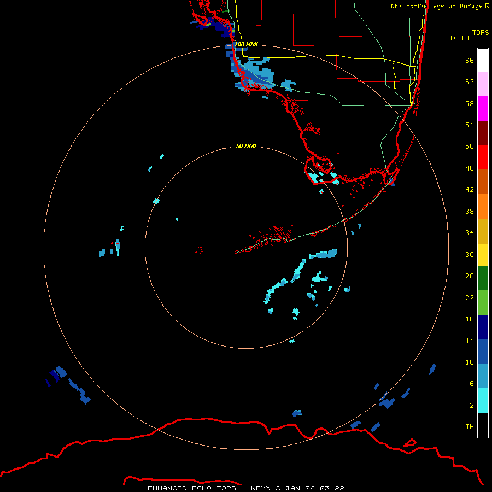Click the cyan legend swatch
The height and width of the screenshot is (492, 492).
(483, 401)
